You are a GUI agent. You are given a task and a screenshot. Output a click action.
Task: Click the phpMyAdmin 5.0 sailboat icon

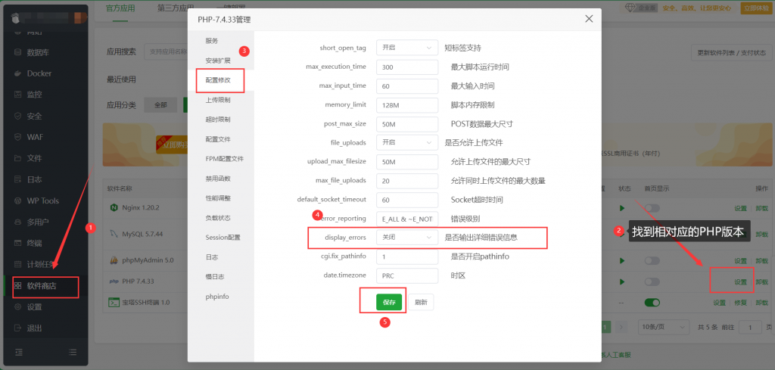tap(113, 260)
